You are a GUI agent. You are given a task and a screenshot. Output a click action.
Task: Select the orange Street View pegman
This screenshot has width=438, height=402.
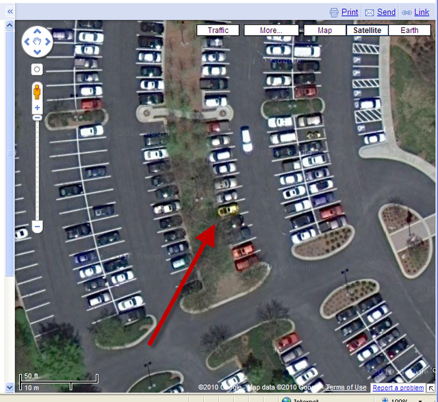(x=37, y=92)
